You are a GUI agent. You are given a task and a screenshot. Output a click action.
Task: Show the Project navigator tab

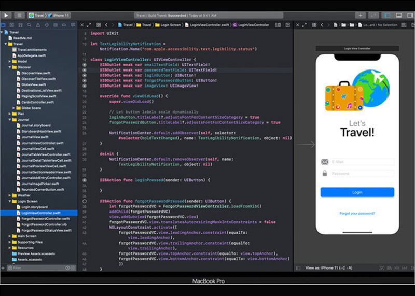click(x=3, y=25)
